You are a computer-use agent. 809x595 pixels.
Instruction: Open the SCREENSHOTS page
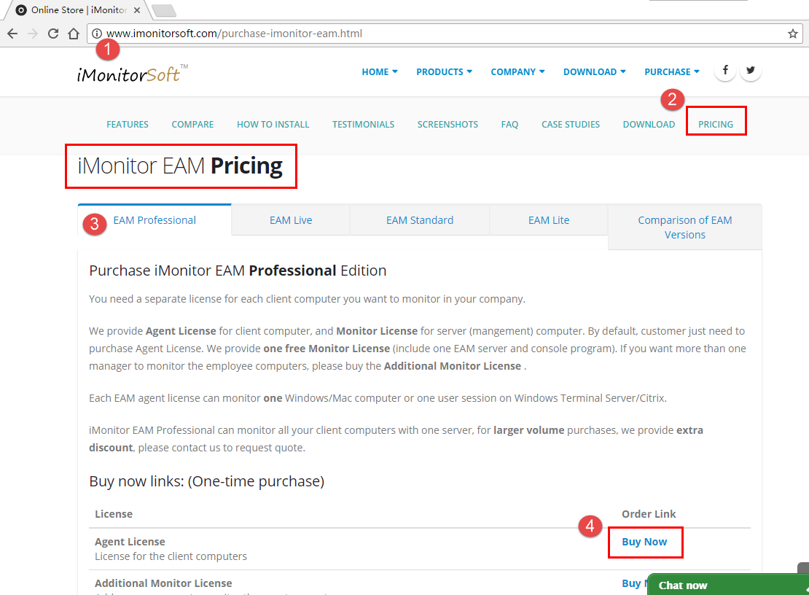tap(448, 125)
